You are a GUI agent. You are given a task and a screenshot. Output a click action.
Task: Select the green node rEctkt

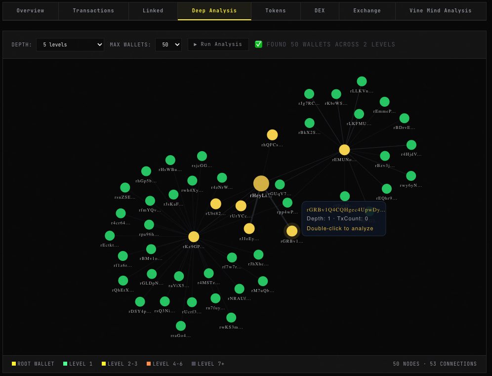110,236
